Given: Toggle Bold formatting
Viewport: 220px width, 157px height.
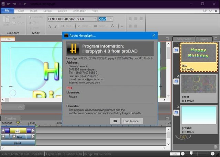Looking at the screenshot, I should tap(63, 26).
